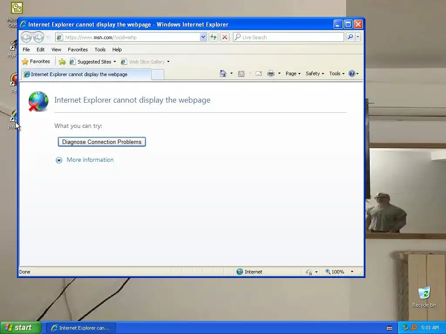Click the Favorites star button
The height and width of the screenshot is (334, 446).
(36, 61)
